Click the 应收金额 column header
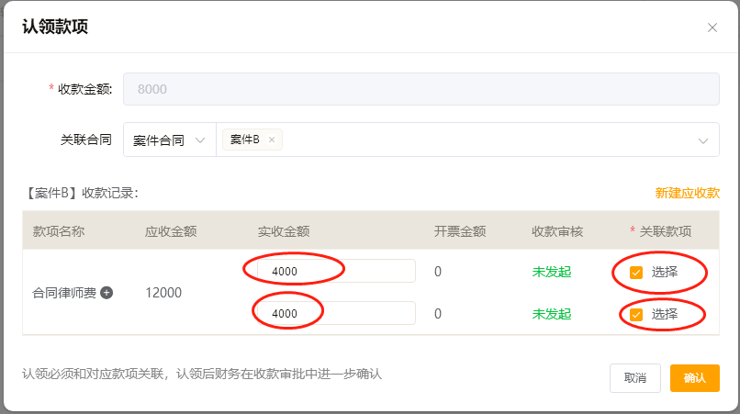This screenshot has height=414, width=740. tap(171, 231)
